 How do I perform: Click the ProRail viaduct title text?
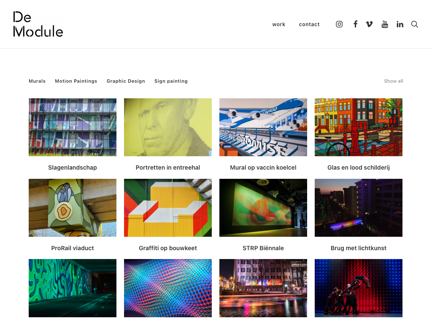point(73,248)
